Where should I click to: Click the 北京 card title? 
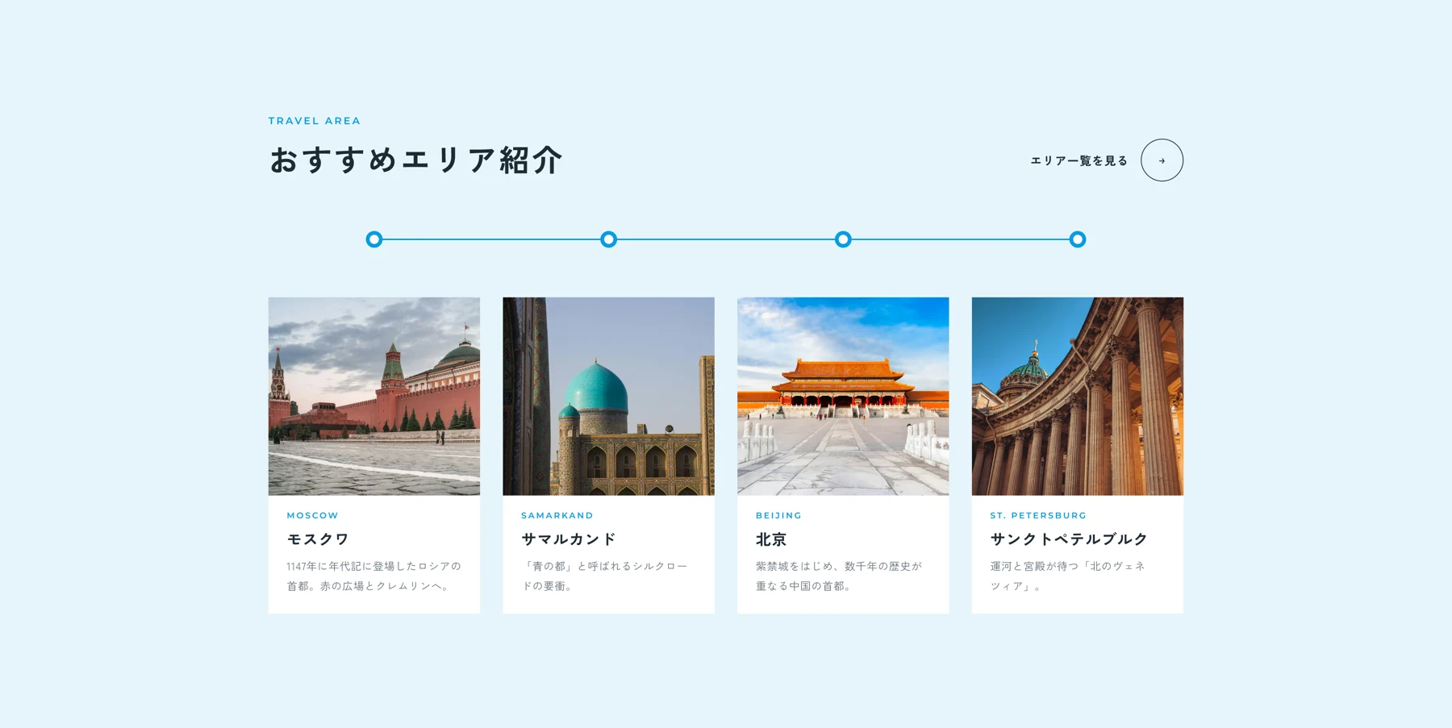point(771,539)
